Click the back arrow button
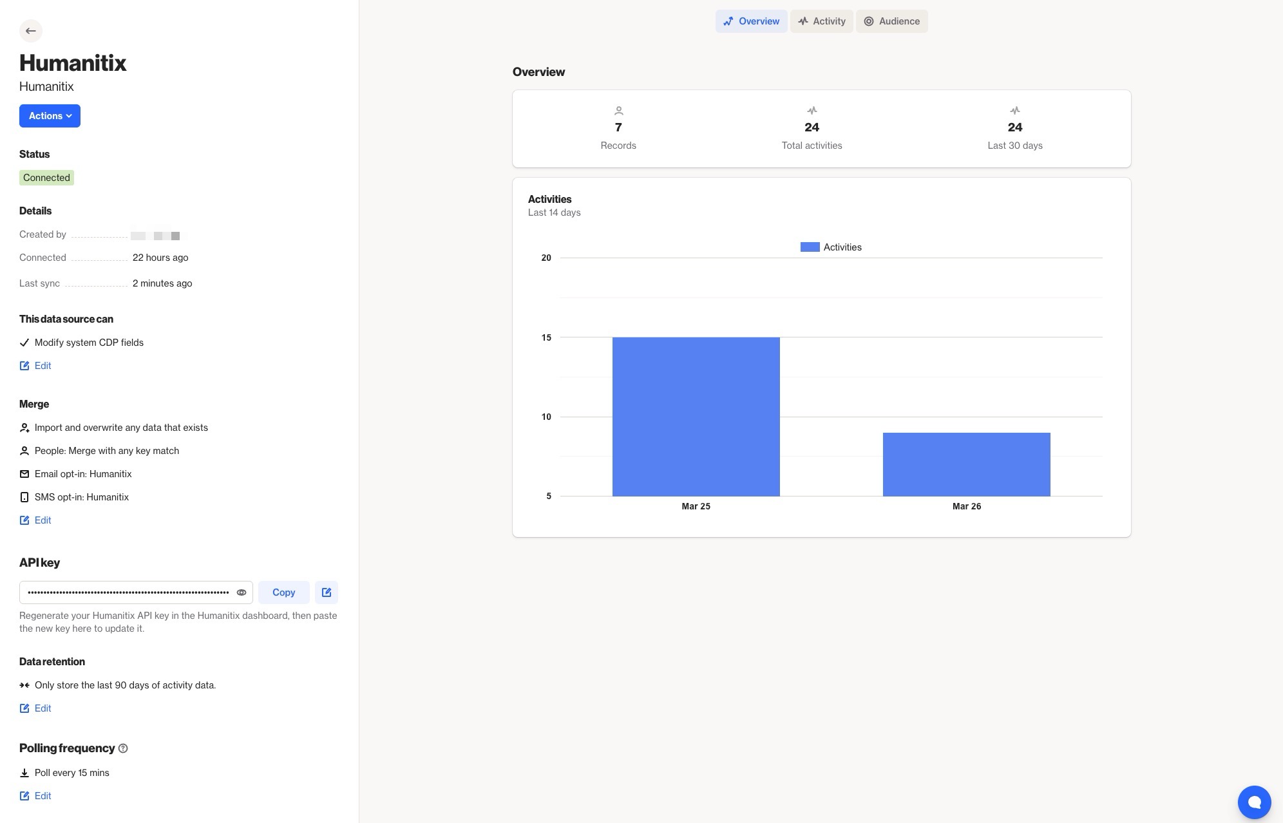The image size is (1283, 823). point(30,31)
